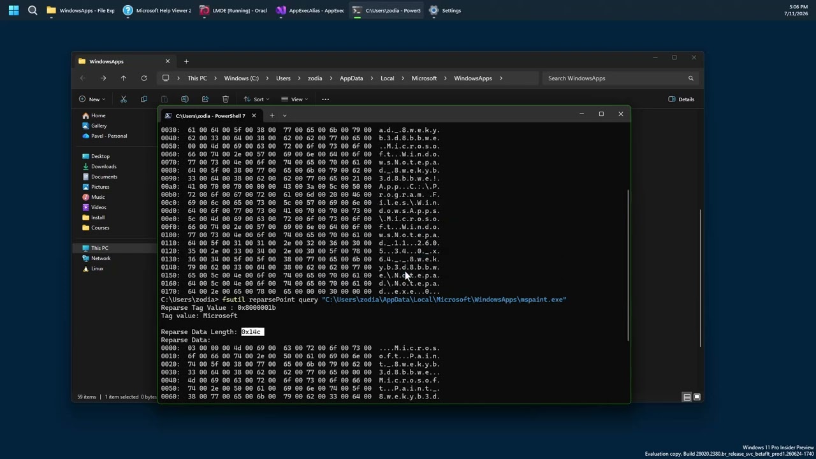
Task: Open the View dropdown
Action: point(295,99)
